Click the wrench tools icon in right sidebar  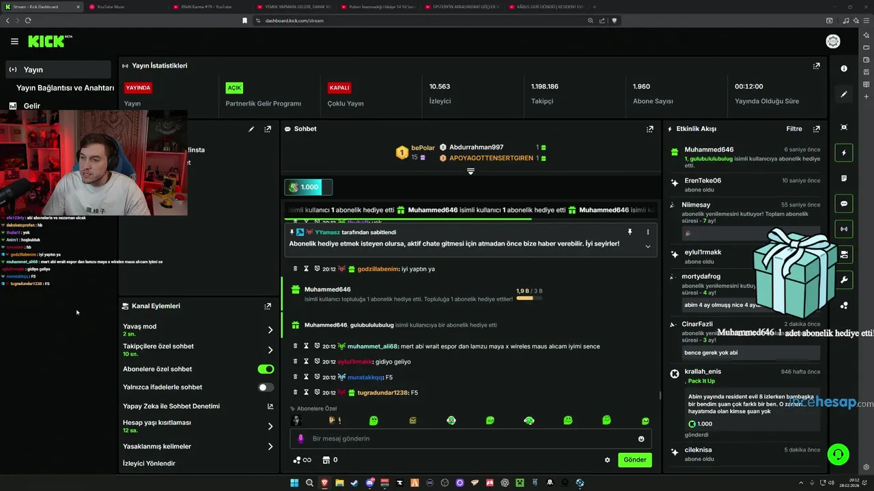(844, 280)
